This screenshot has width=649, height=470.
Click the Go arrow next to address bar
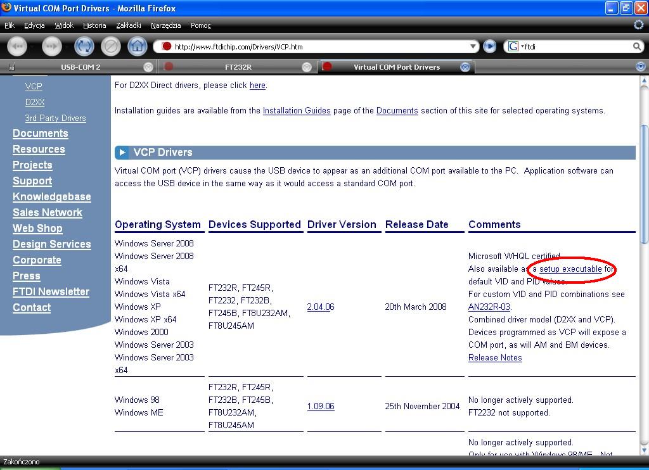(490, 46)
